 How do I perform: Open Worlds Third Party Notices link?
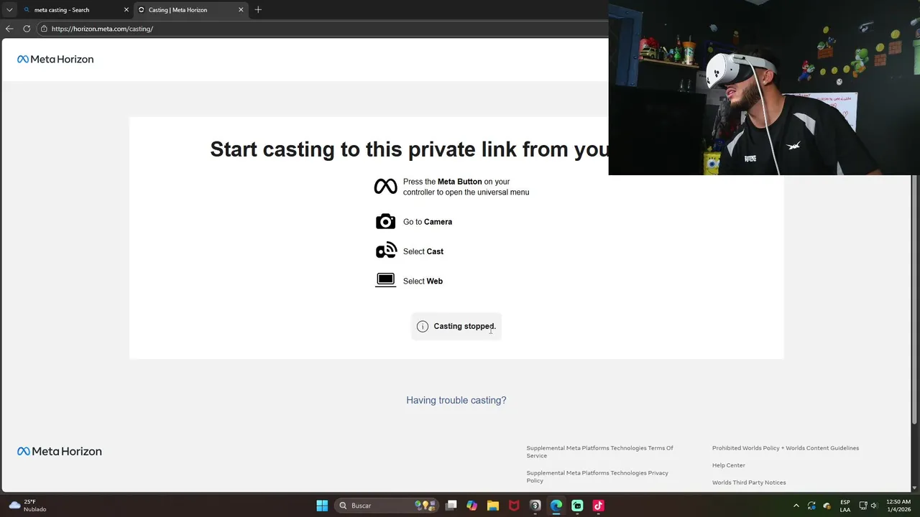click(749, 483)
